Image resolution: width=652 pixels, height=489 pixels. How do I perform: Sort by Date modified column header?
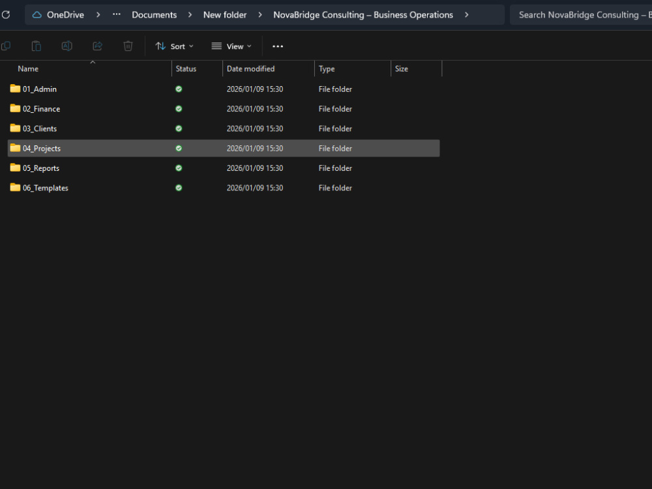251,69
